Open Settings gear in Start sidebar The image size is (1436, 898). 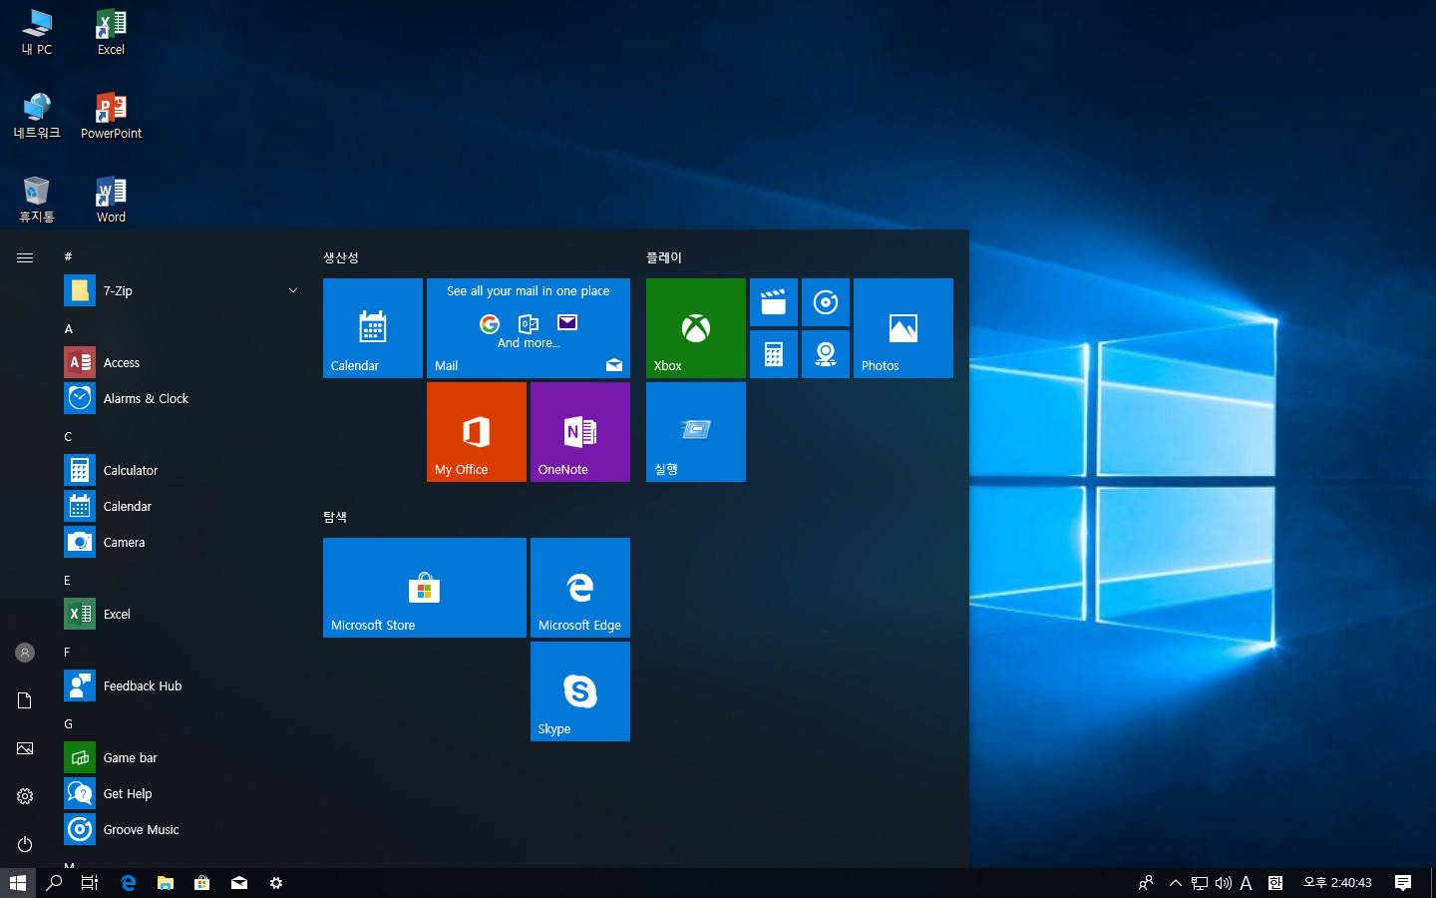click(25, 796)
